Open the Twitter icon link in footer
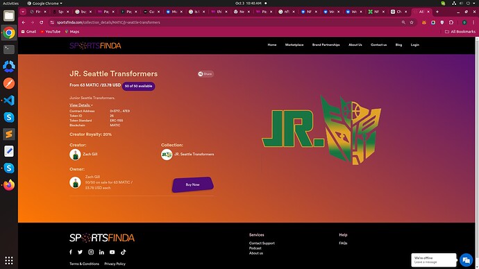Image resolution: width=479 pixels, height=269 pixels. coord(80,252)
